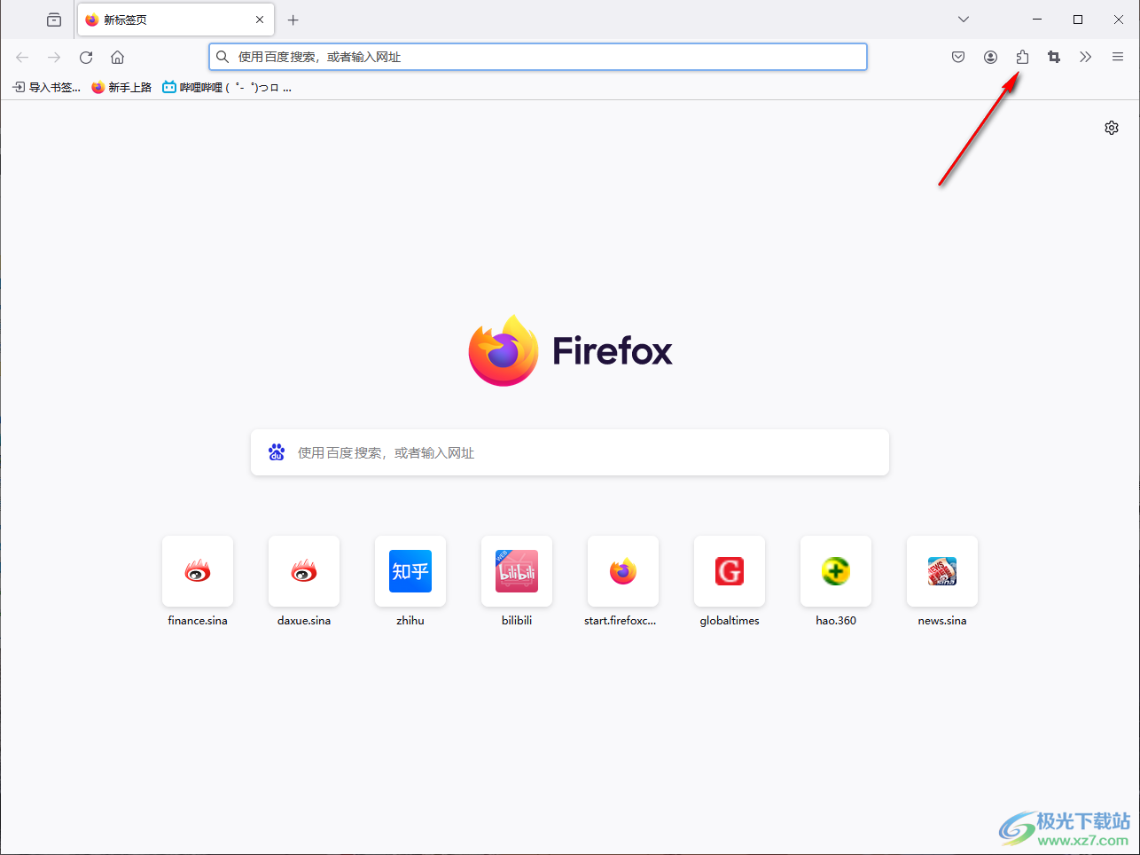Viewport: 1140px width, 855px height.
Task: Open the extensions puzzle icon
Action: tap(1022, 57)
